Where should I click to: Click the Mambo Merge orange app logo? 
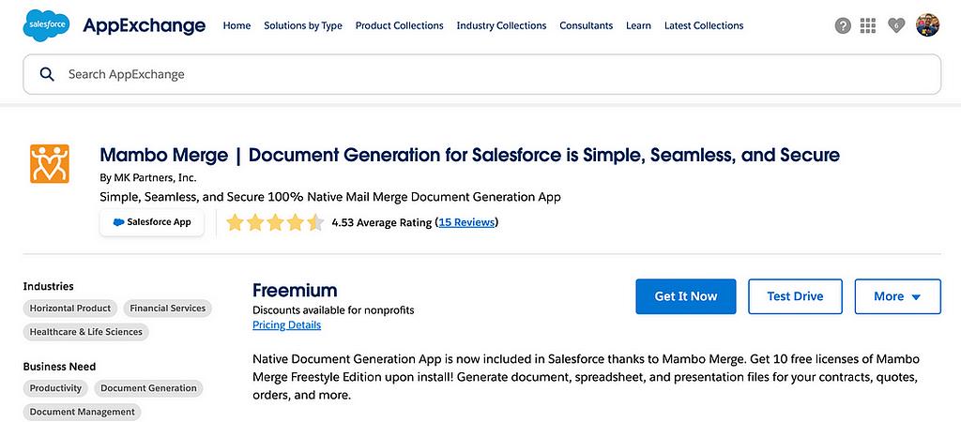point(50,163)
